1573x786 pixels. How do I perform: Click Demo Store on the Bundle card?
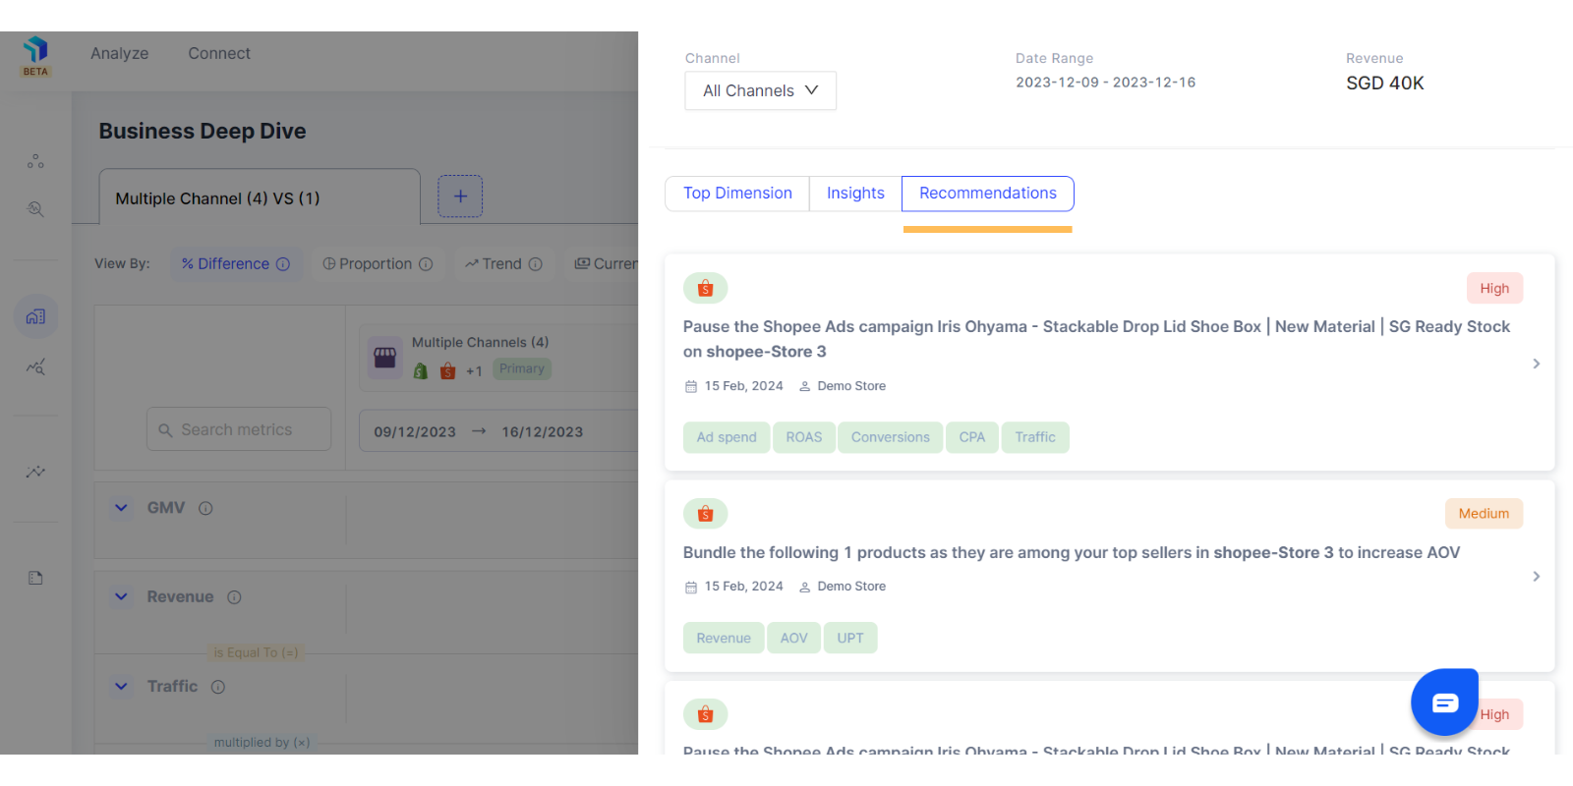pyautogui.click(x=851, y=587)
